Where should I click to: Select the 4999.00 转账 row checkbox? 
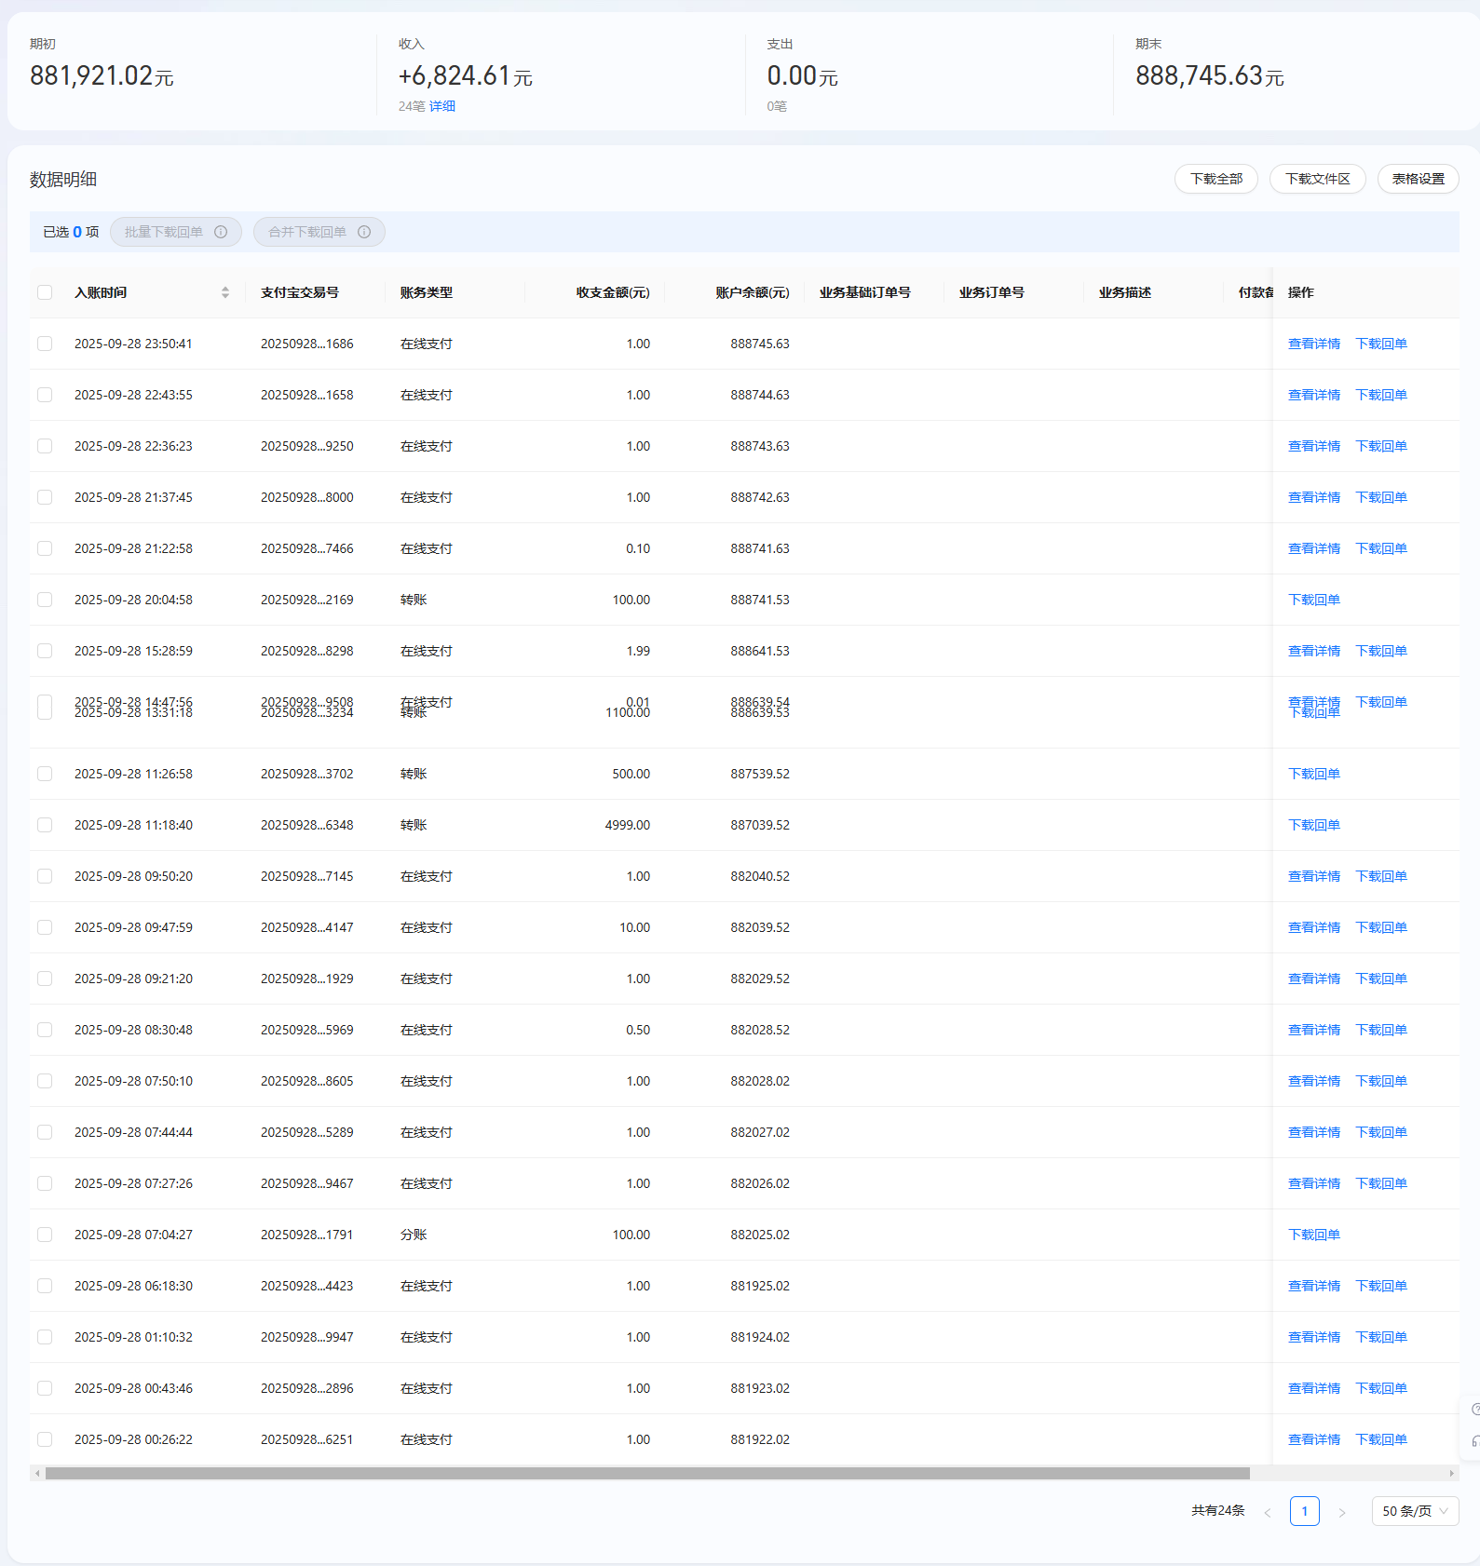pyautogui.click(x=45, y=825)
